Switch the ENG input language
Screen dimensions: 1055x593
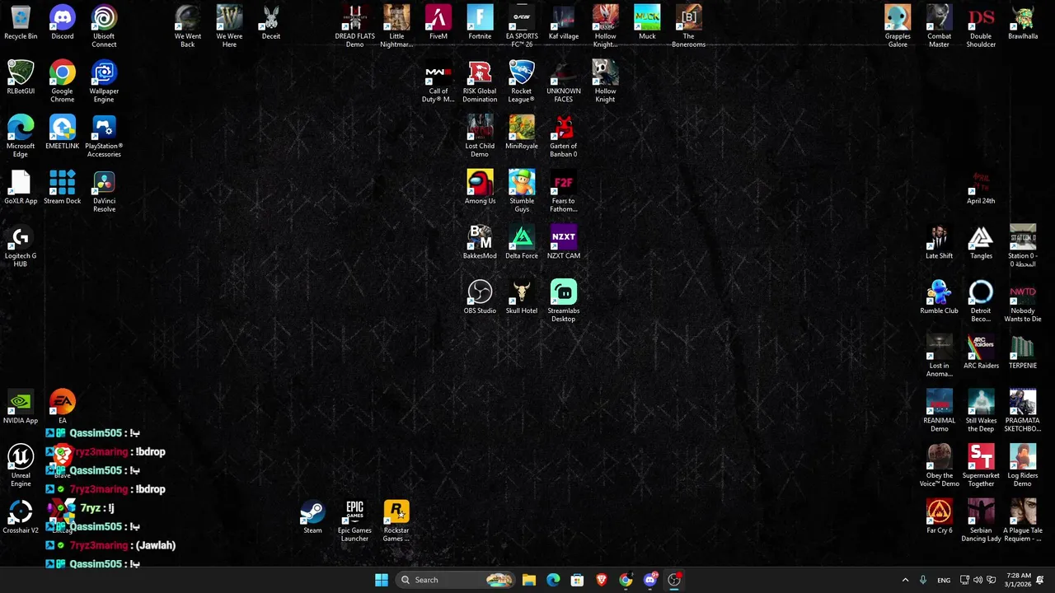pyautogui.click(x=944, y=580)
